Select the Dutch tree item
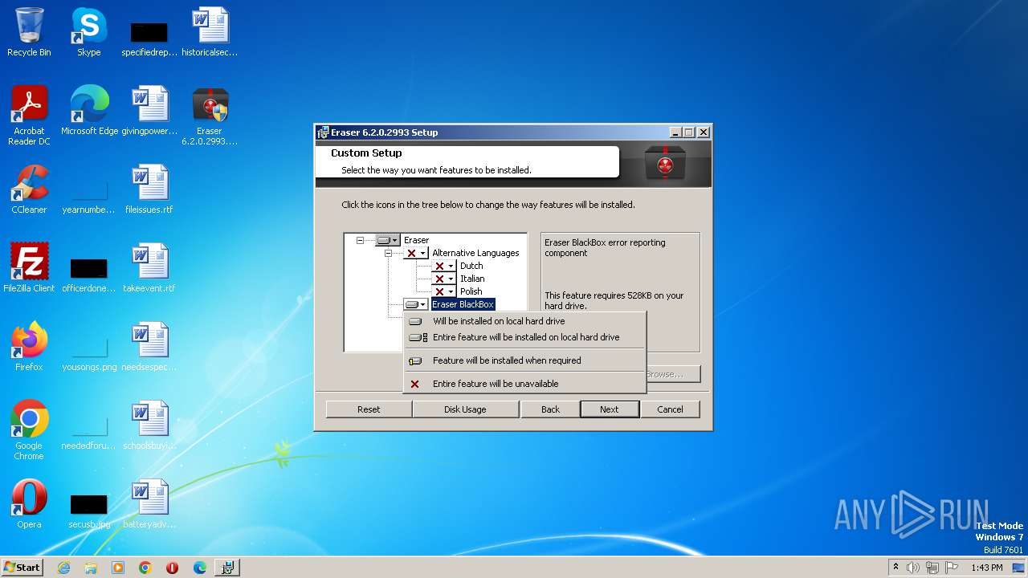The width and height of the screenshot is (1028, 578). point(471,266)
